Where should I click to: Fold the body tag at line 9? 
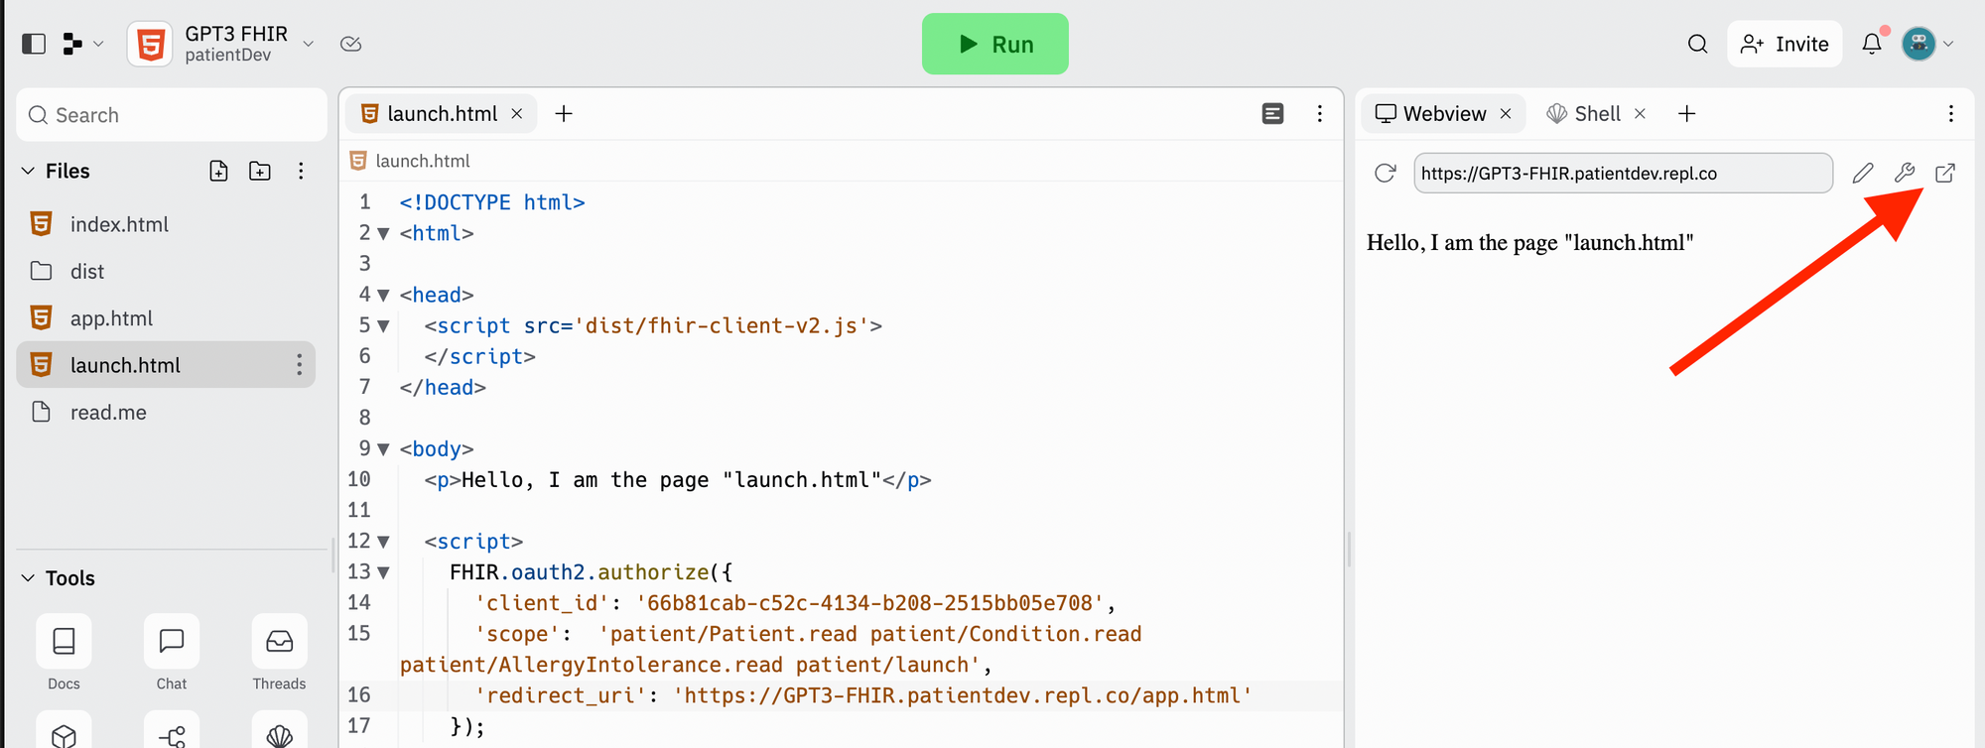[383, 449]
